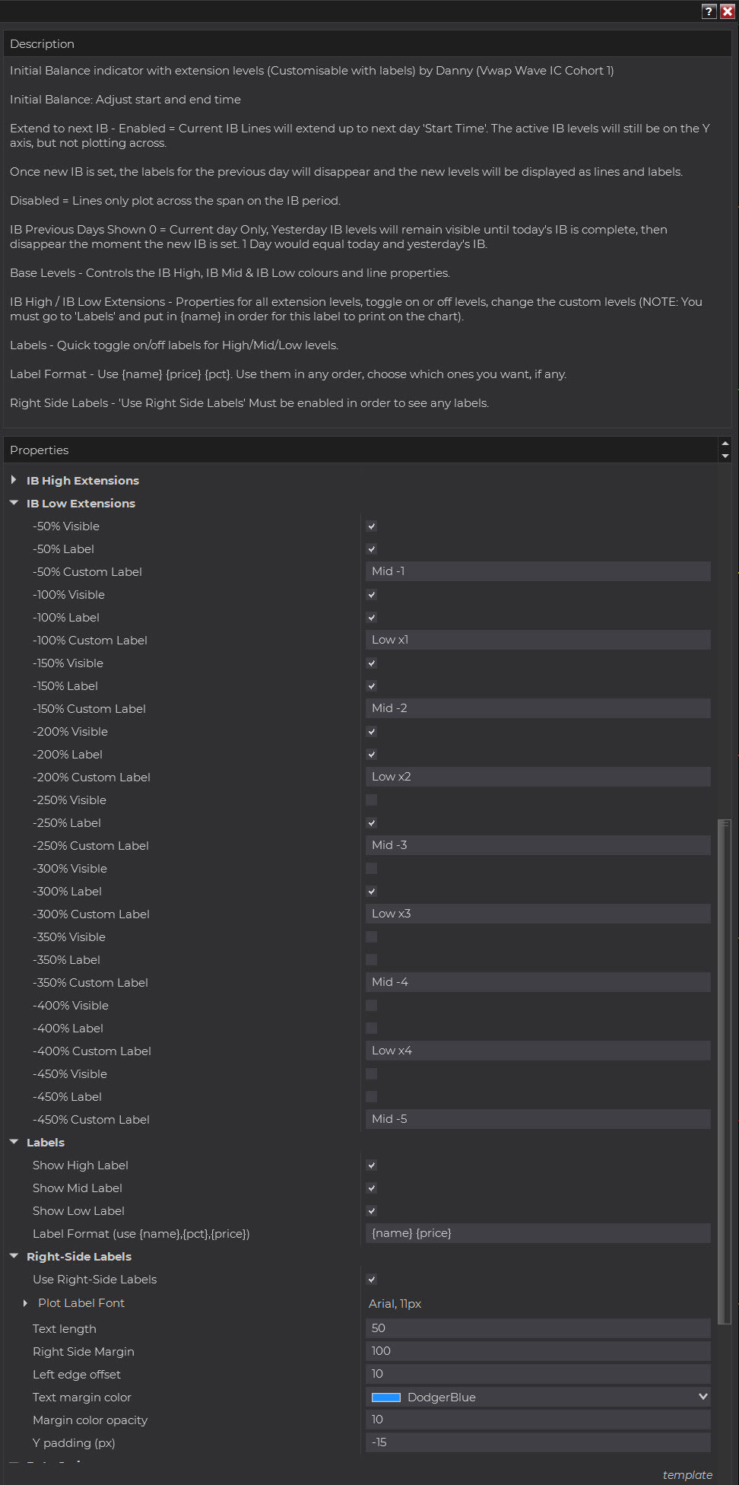Expand the Plot Label Font property
739x1485 pixels.
click(x=25, y=1303)
